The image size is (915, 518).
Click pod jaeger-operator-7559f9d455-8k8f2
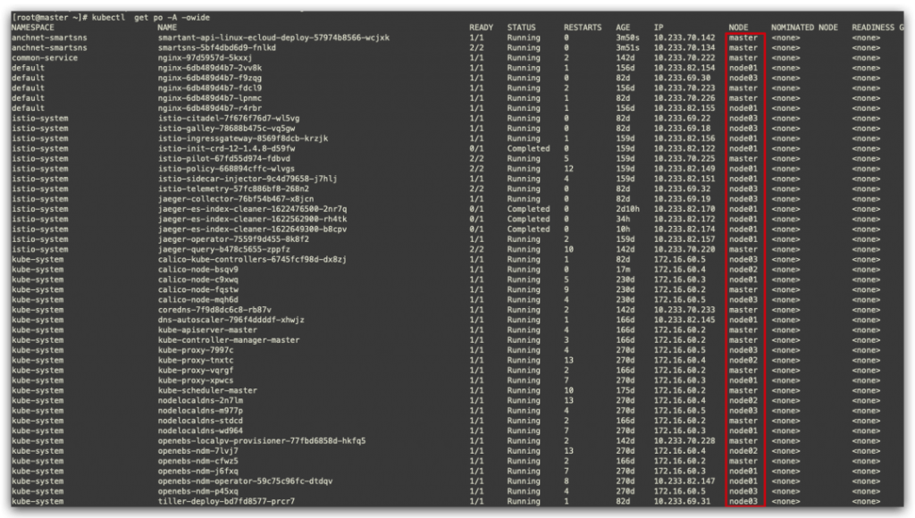tap(233, 239)
